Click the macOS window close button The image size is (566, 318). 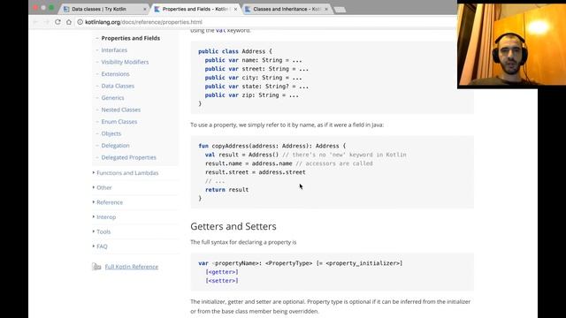click(x=35, y=8)
